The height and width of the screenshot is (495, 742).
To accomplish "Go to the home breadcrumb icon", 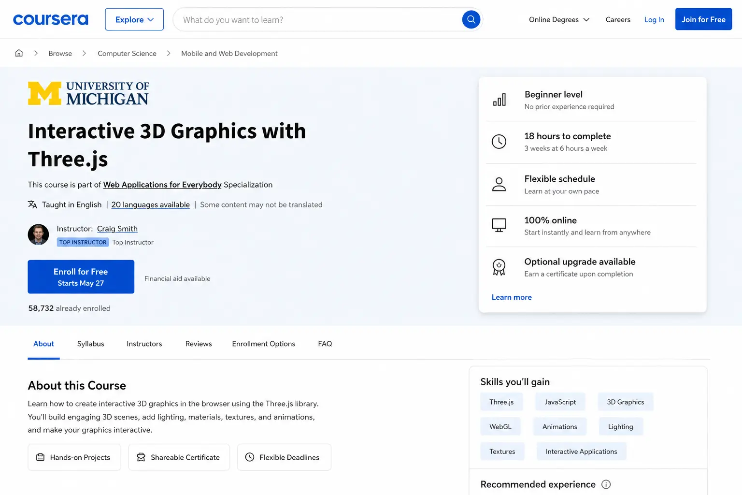I will pos(19,53).
